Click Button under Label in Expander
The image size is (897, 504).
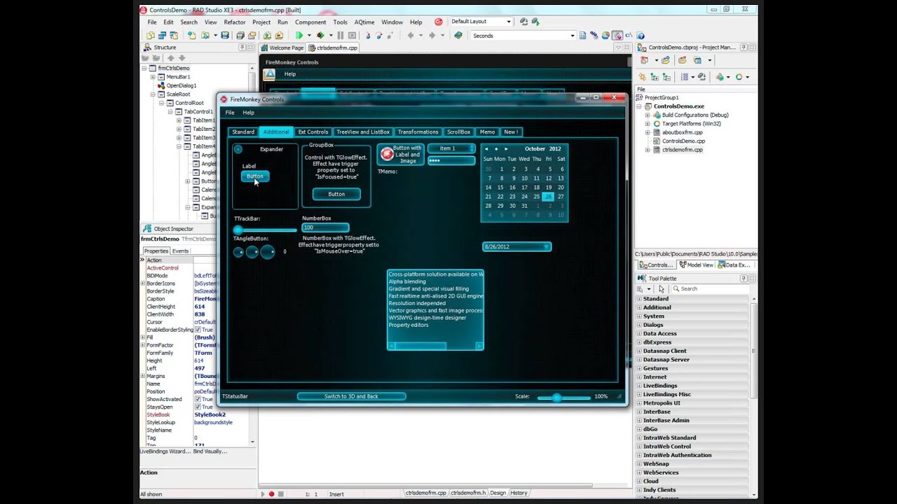255,176
